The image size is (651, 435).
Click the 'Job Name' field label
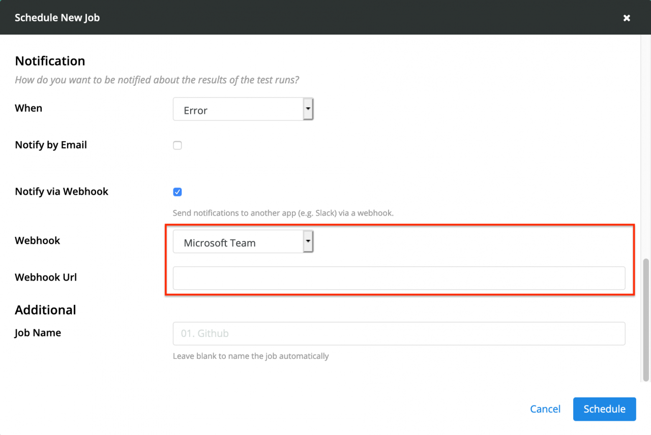point(38,333)
